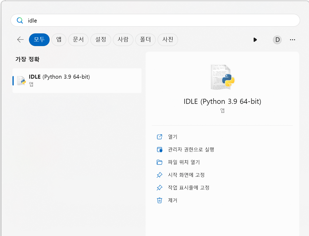Show more filters with the play arrow
Screen dimensions: 309x236
(x=255, y=40)
